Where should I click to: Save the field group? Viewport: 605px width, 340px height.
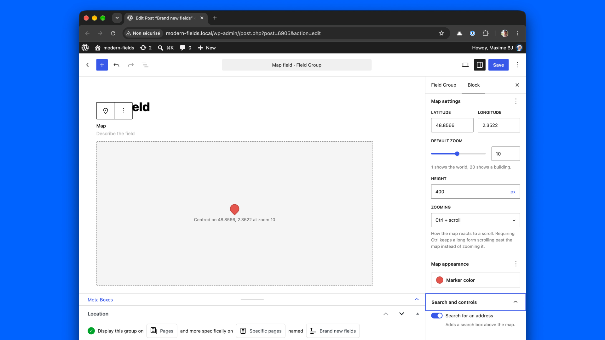click(498, 65)
